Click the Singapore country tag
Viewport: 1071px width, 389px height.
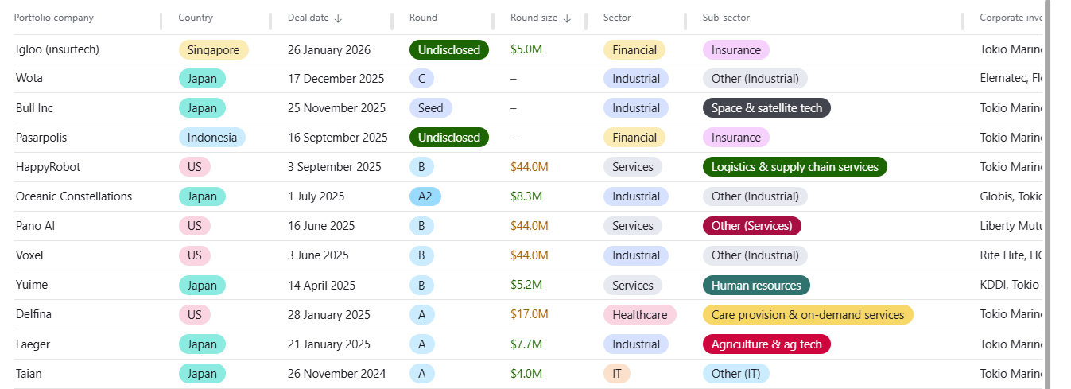[x=214, y=50]
